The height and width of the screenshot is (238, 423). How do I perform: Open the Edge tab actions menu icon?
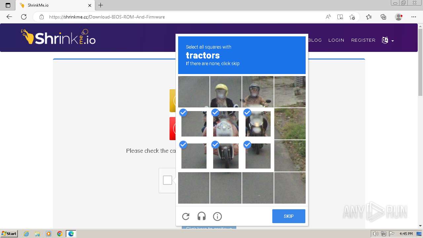pyautogui.click(x=8, y=5)
